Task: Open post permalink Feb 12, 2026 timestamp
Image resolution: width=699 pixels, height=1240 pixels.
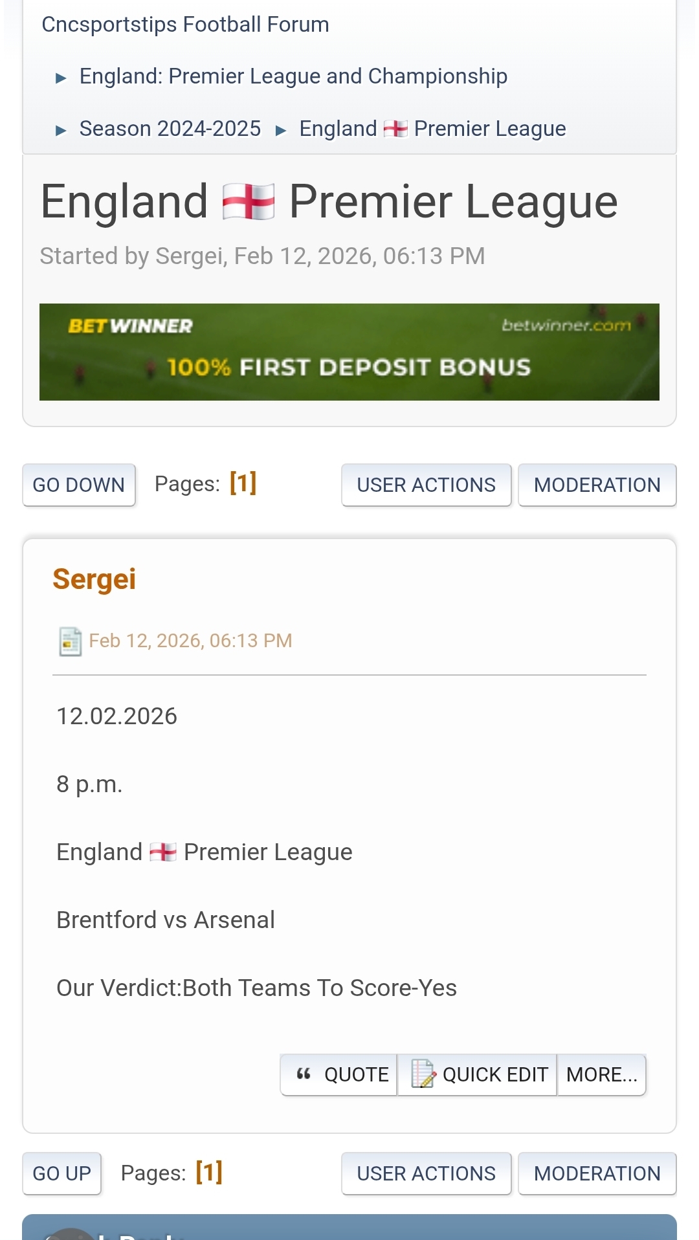Action: (x=190, y=641)
